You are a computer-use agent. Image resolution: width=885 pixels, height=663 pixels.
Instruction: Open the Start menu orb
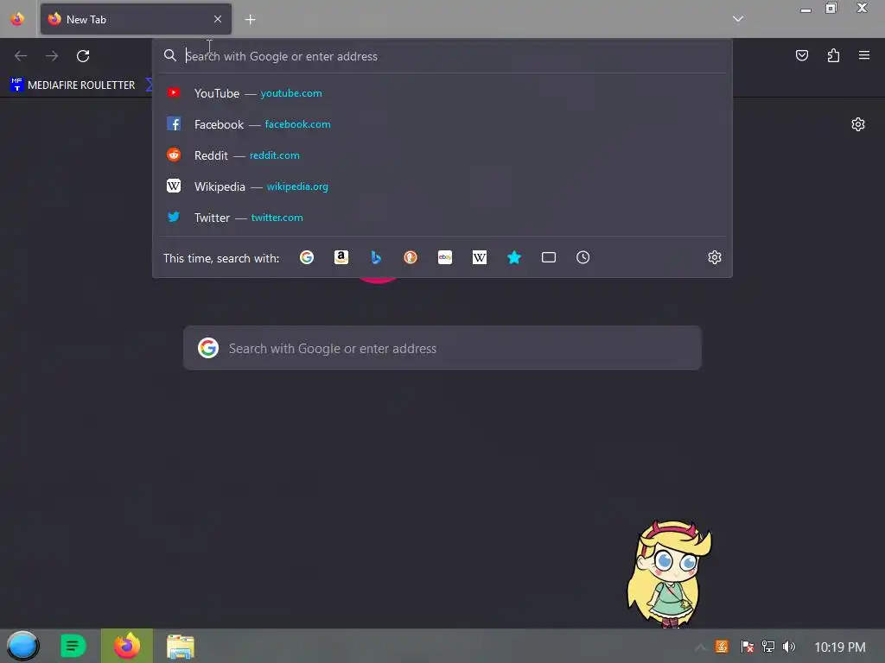point(22,646)
